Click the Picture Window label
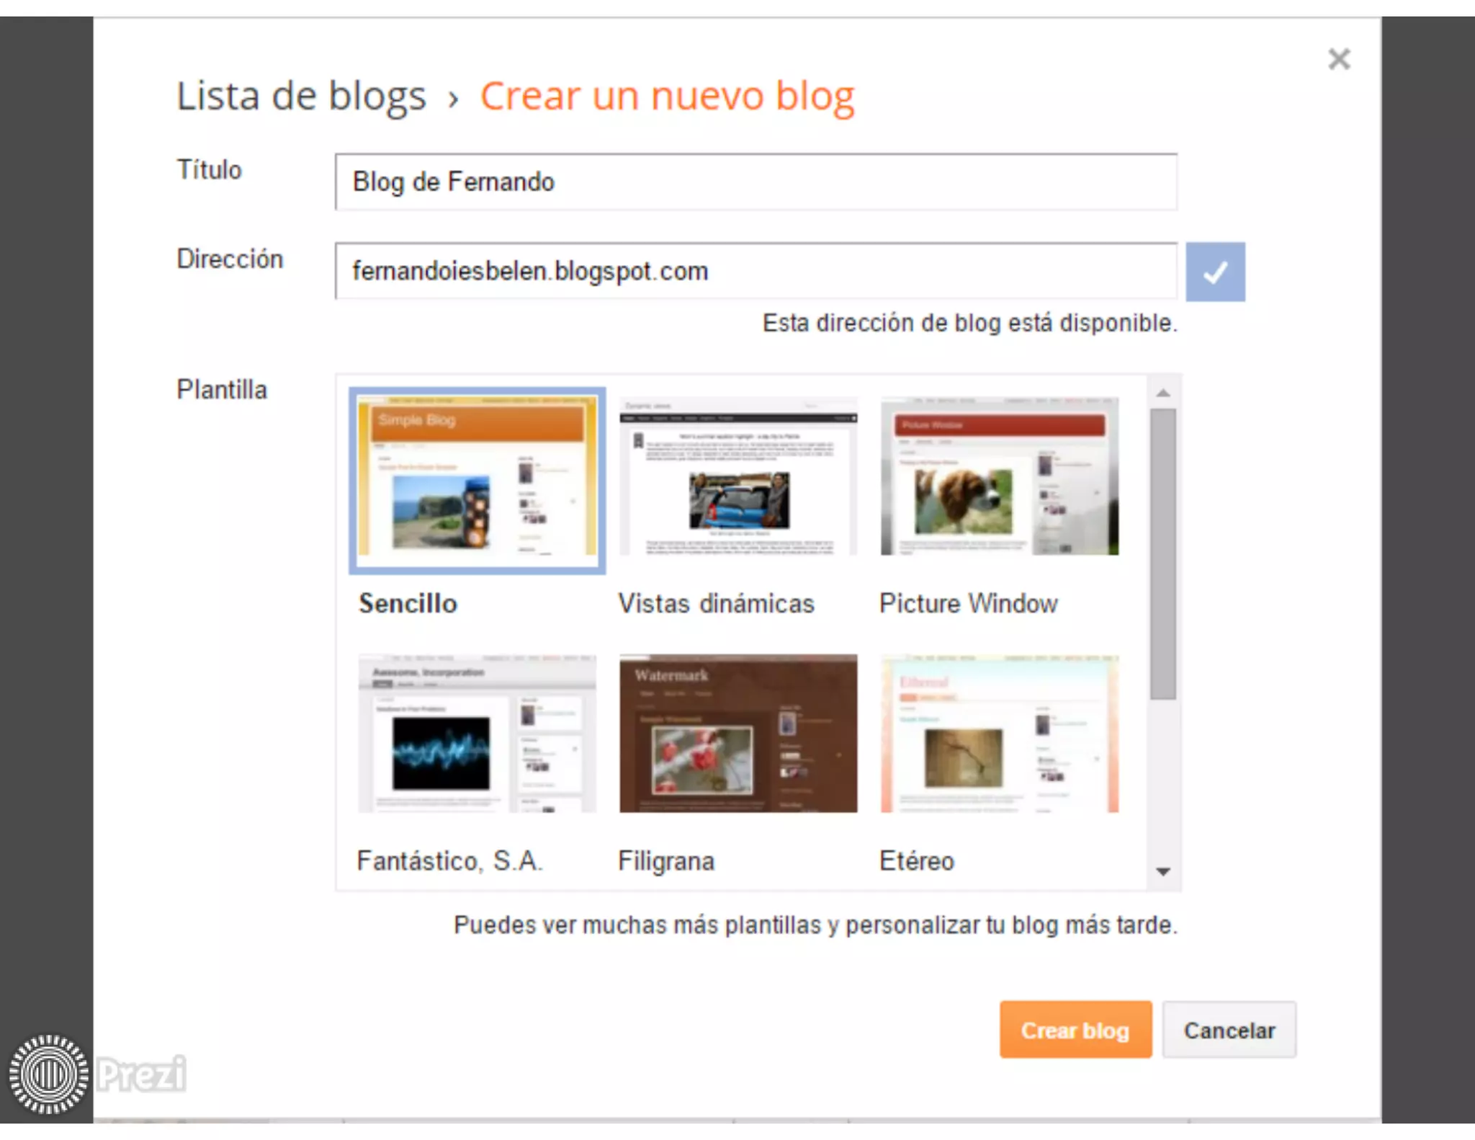Screen dimensions: 1475x1140 click(969, 603)
